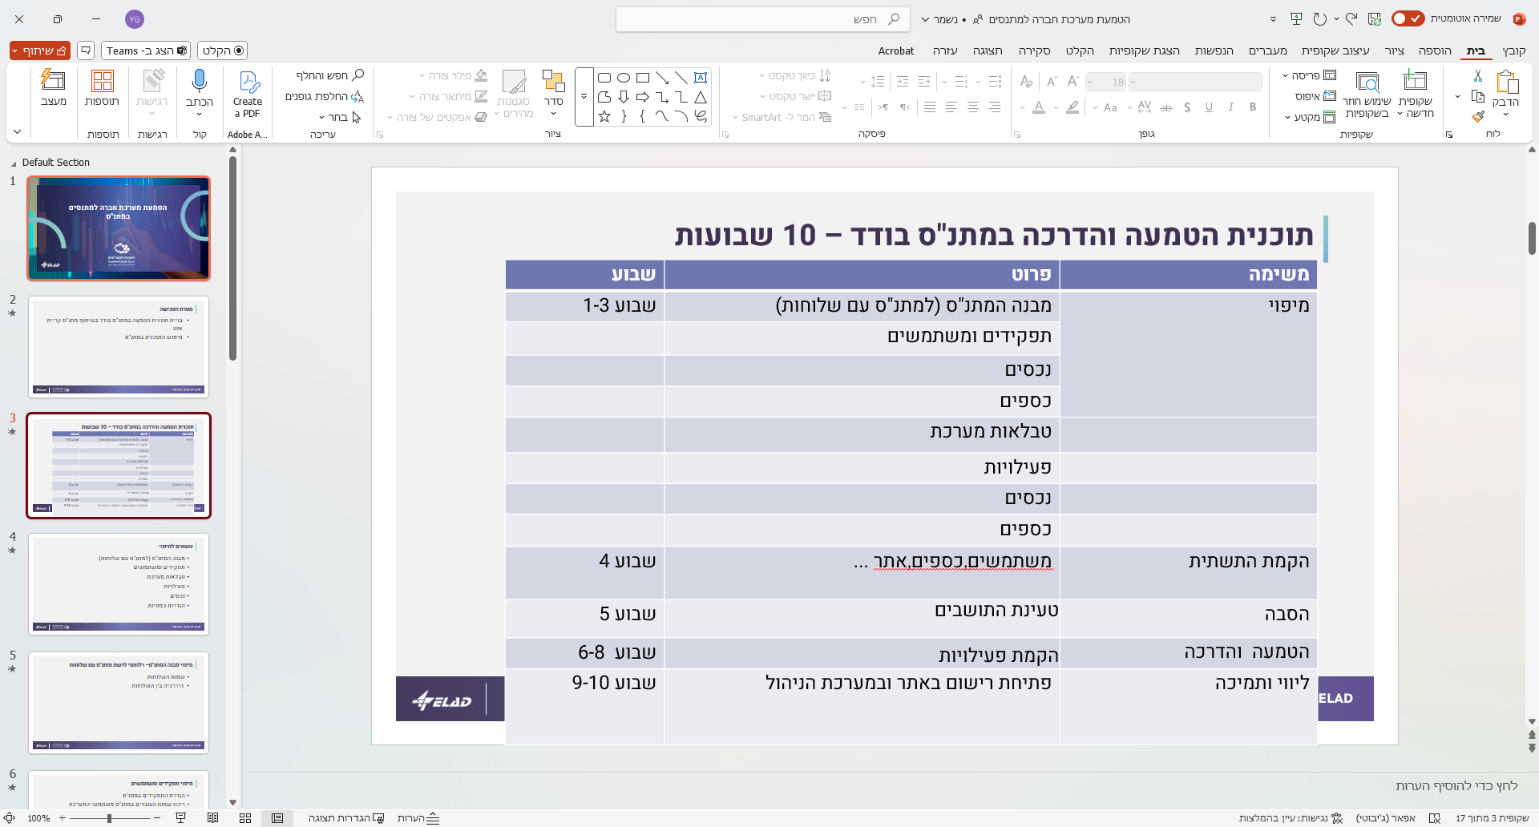This screenshot has width=1539, height=827.
Task: Toggle AutoSave (שמירה אוטומטית) off
Action: (x=1408, y=18)
